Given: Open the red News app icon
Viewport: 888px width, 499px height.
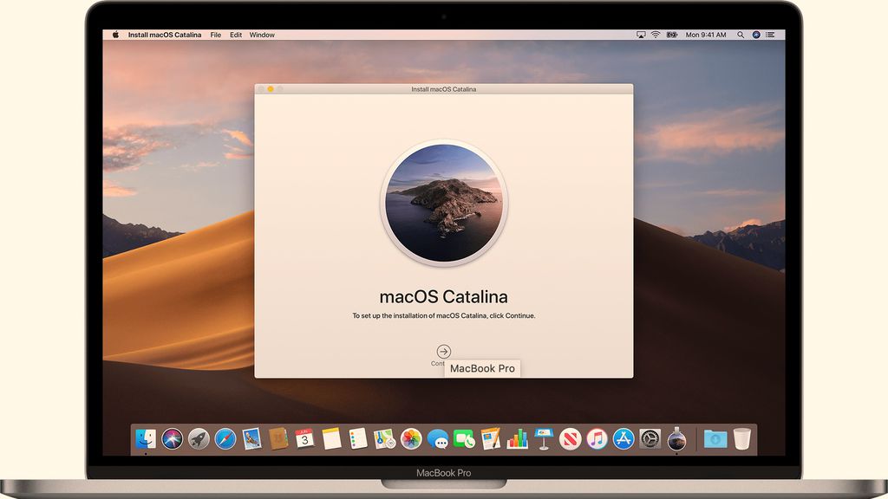Looking at the screenshot, I should point(571,438).
